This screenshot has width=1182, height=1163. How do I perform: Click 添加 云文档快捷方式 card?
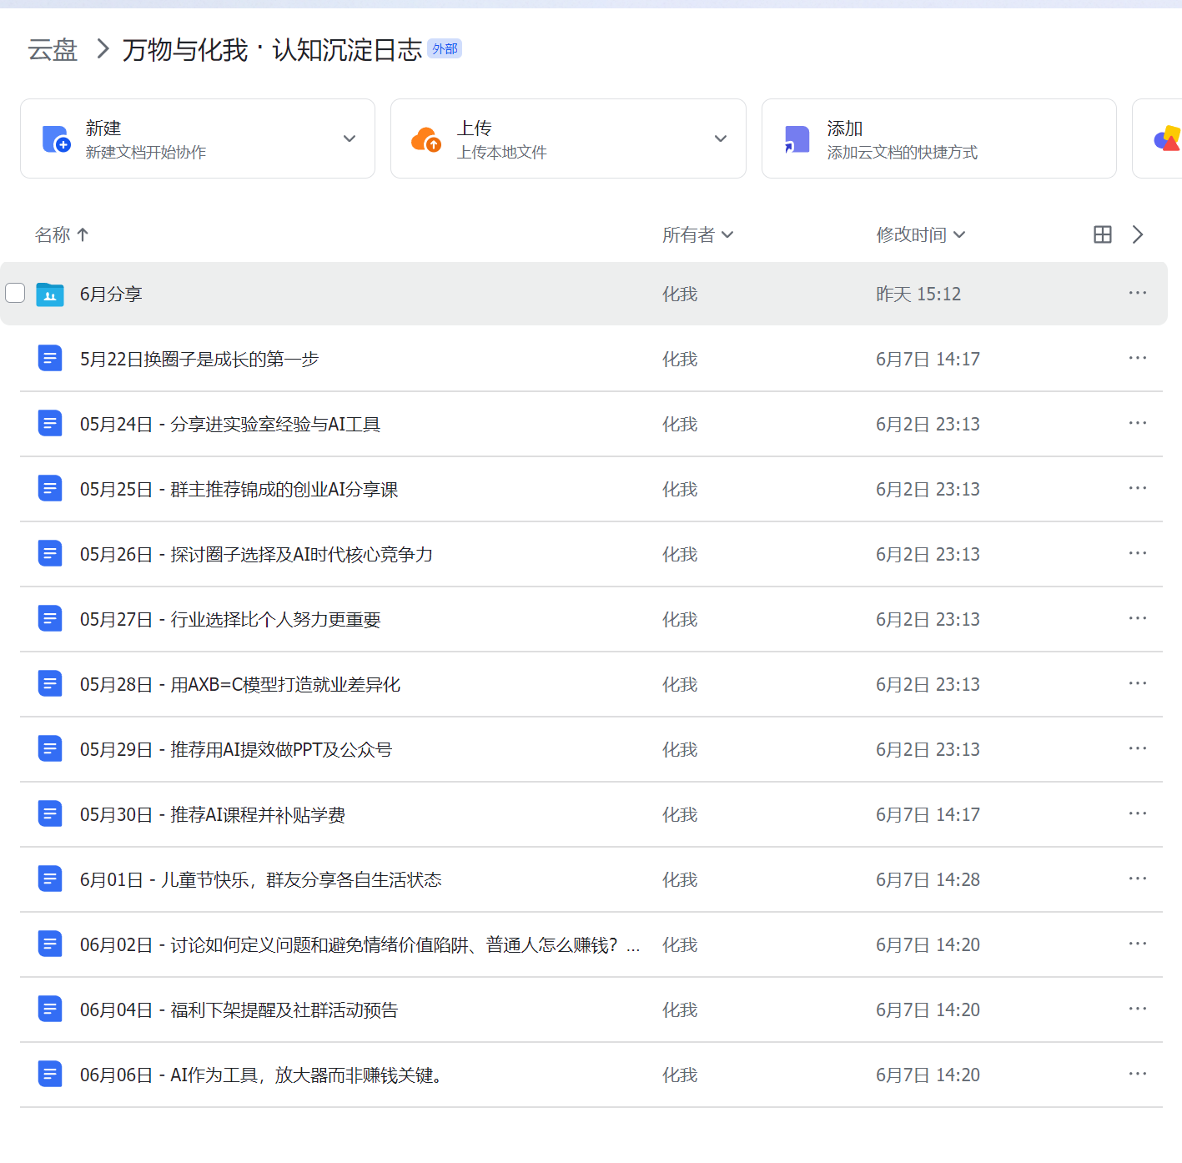pos(939,138)
